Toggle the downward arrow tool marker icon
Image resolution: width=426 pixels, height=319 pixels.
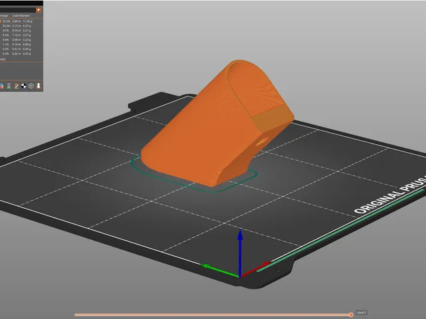click(x=39, y=86)
